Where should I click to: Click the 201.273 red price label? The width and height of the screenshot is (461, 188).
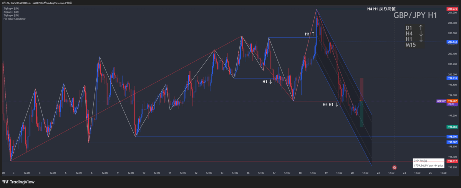click(452, 9)
